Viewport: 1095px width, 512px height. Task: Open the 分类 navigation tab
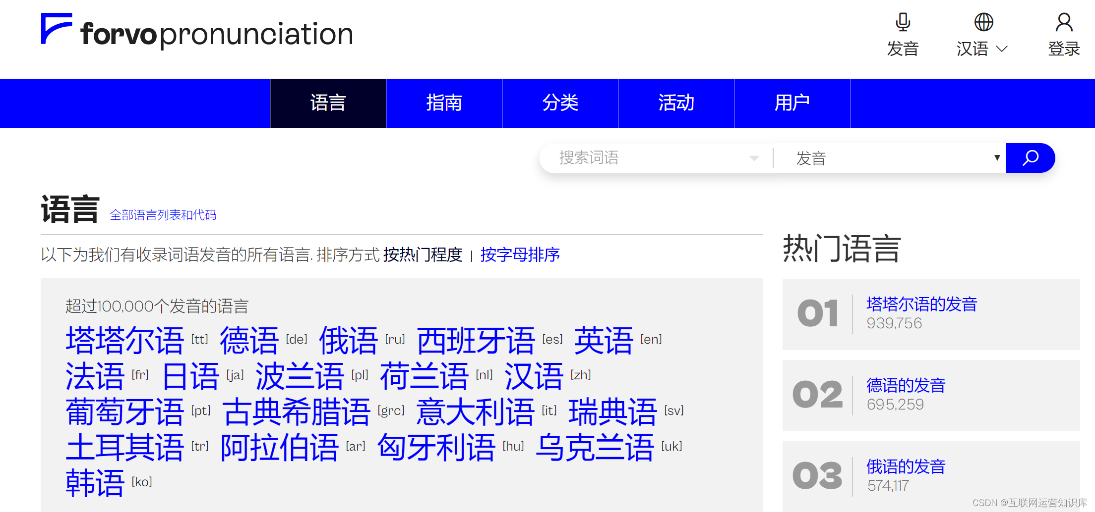(x=560, y=103)
